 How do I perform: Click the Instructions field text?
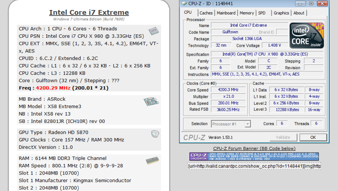click(x=267, y=74)
